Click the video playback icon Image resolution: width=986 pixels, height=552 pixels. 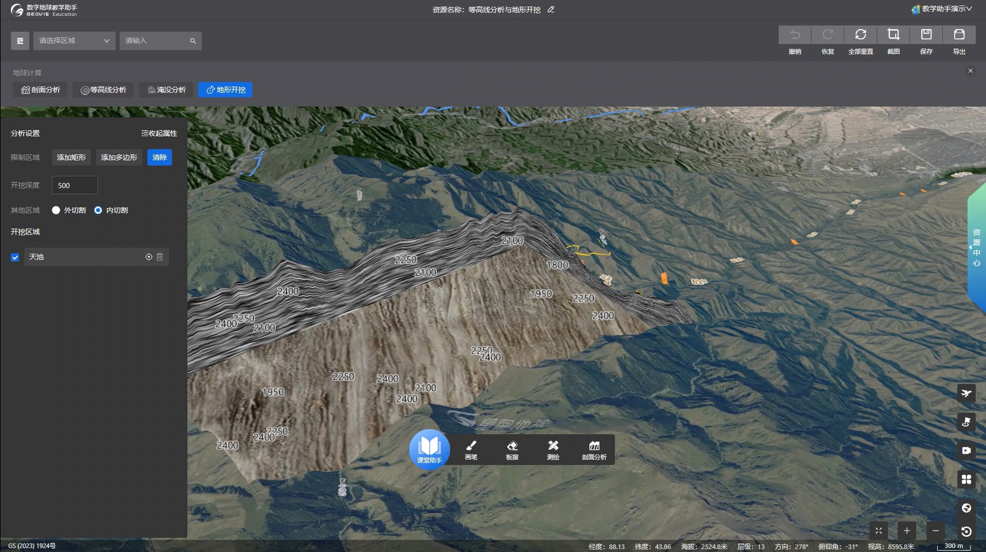966,451
